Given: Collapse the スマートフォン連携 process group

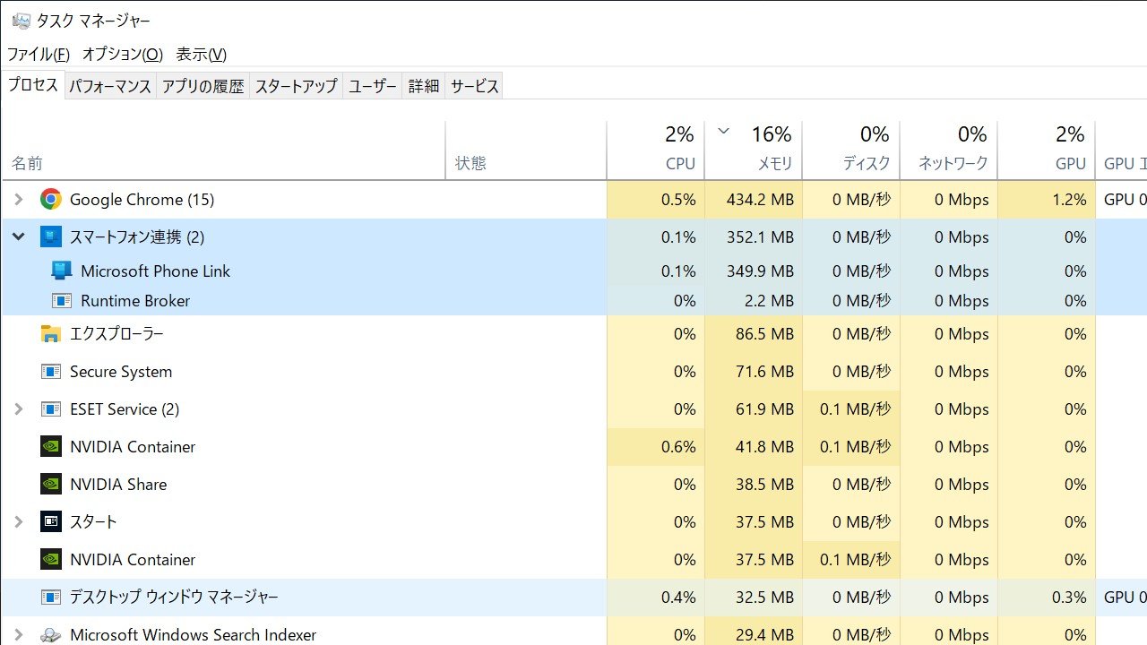Looking at the screenshot, I should click(x=18, y=237).
